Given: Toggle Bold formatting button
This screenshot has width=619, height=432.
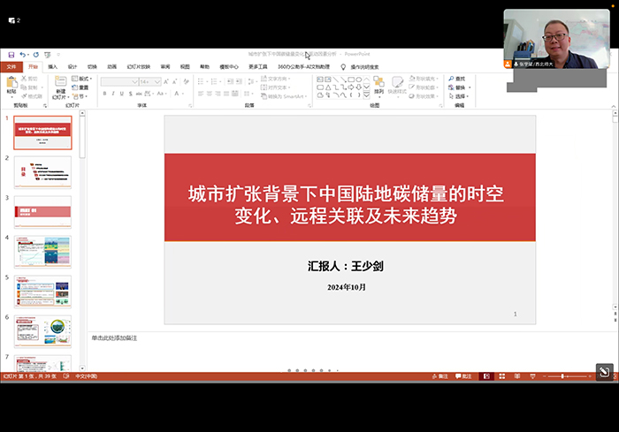Looking at the screenshot, I should point(104,93).
